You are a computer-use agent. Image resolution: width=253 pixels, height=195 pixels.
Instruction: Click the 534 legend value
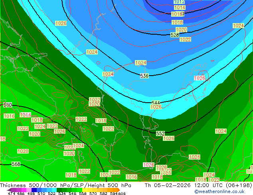[62, 193]
